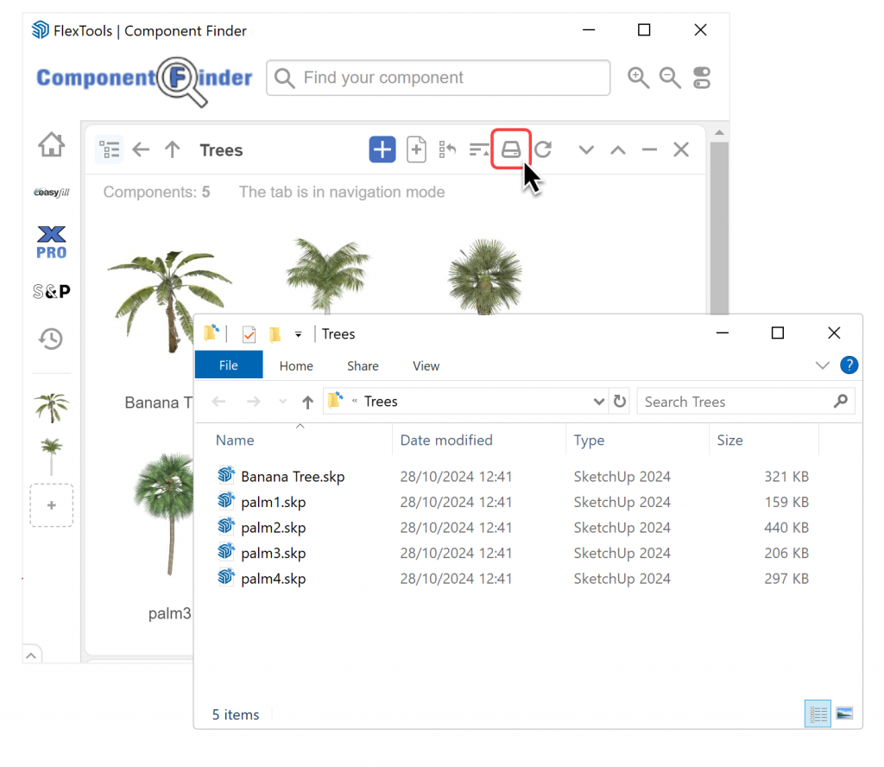This screenshot has width=884, height=767.
Task: Expand the address bar history dropdown
Action: (598, 402)
